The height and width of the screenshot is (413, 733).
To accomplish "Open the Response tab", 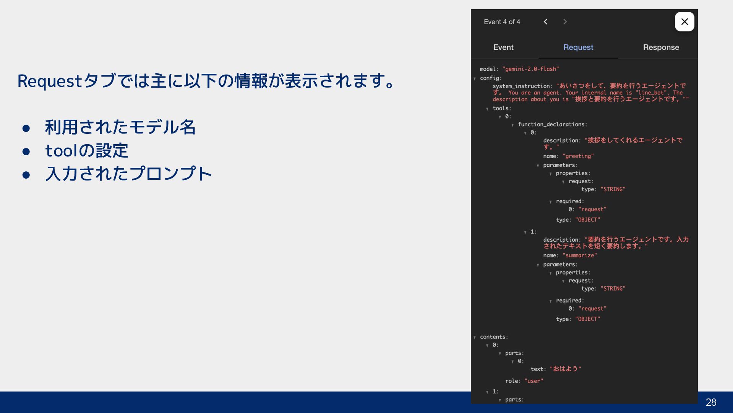I will point(661,47).
